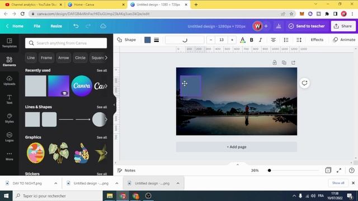Click the font size field showing 13
Image resolution: width=358 pixels, height=201 pixels.
pos(222,40)
